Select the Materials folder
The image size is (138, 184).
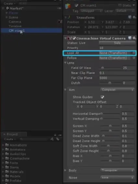(x=17, y=172)
